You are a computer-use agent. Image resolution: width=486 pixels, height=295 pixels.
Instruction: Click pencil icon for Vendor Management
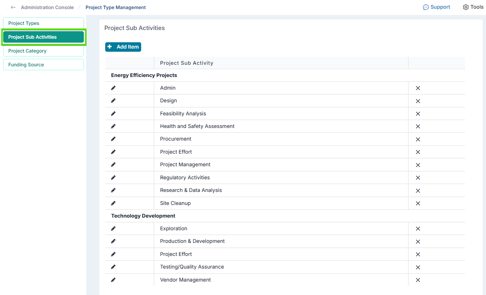coord(113,280)
